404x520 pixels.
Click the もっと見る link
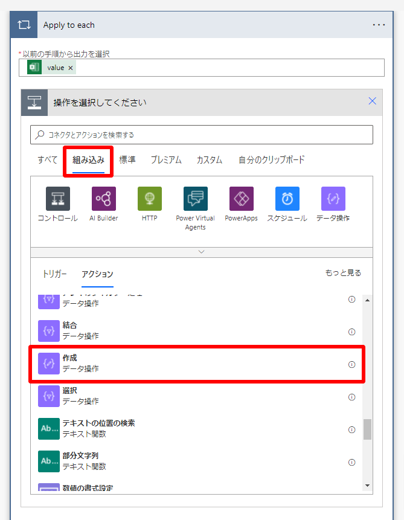click(343, 273)
